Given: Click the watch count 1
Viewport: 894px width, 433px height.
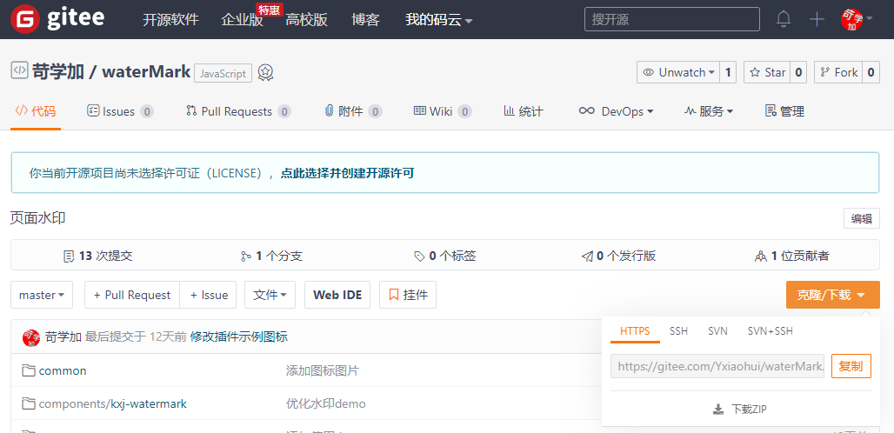Looking at the screenshot, I should coord(728,72).
